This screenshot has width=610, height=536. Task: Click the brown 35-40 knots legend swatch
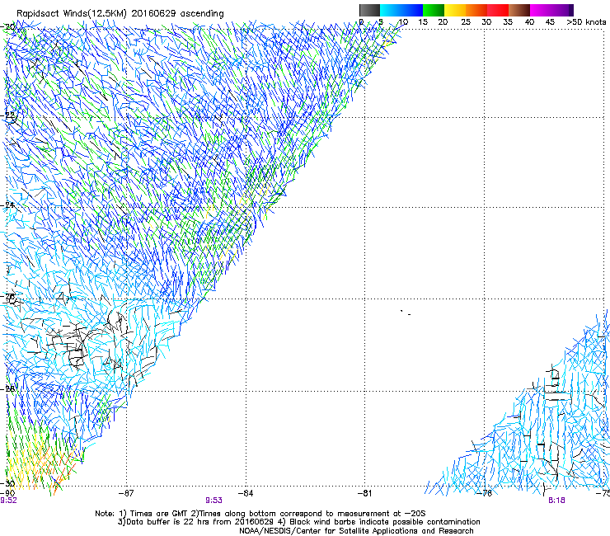coord(519,10)
